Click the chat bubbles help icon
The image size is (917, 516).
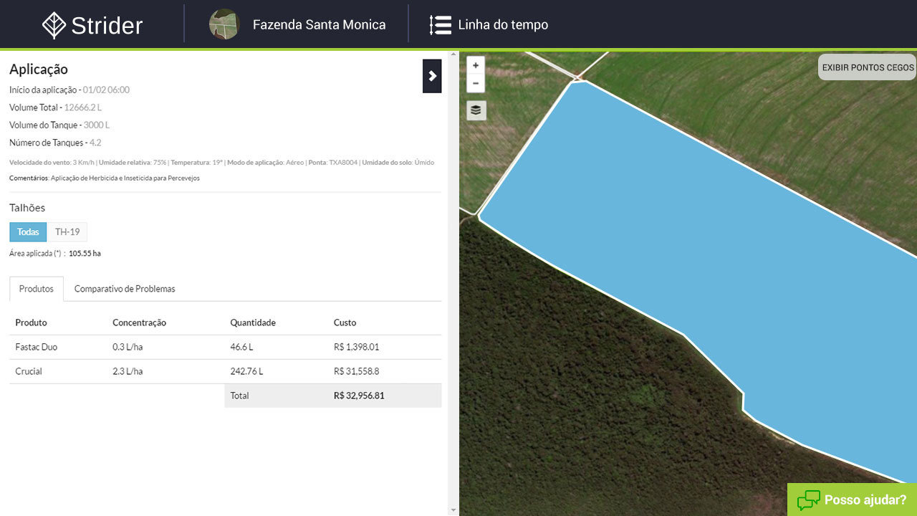(x=808, y=500)
